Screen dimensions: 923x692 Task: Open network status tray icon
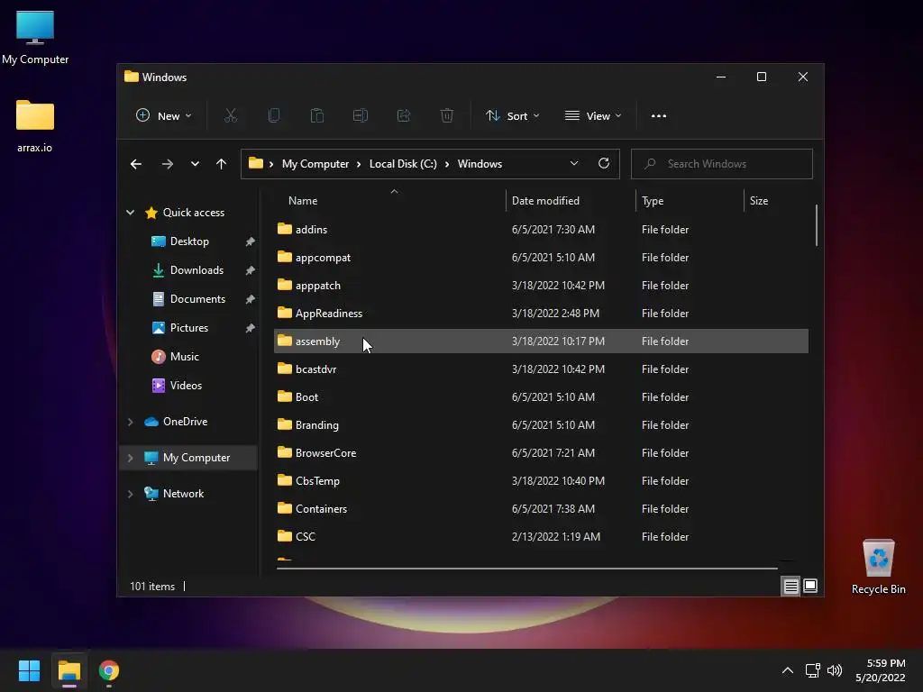pyautogui.click(x=813, y=670)
